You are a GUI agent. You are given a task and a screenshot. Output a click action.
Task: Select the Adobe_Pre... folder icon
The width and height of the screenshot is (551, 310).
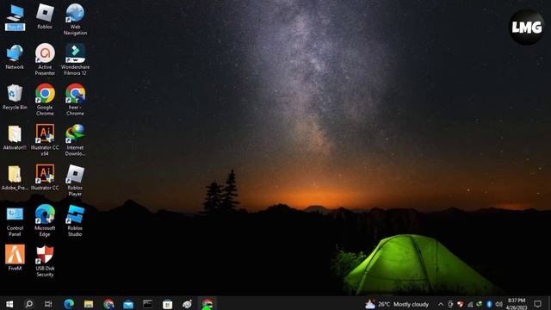pos(15,178)
